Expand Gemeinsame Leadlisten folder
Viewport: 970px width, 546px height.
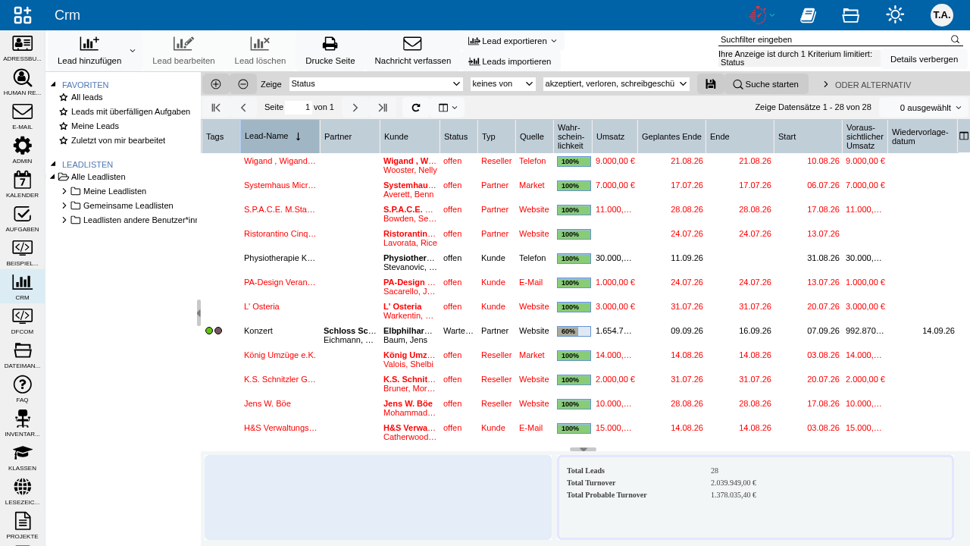point(64,206)
